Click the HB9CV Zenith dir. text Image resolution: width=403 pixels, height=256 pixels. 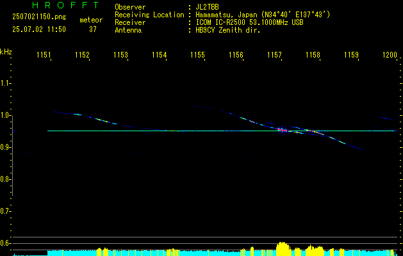pos(228,30)
